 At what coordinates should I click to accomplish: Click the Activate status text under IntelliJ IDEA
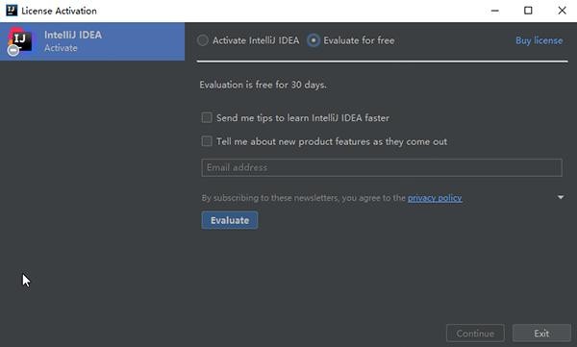61,48
